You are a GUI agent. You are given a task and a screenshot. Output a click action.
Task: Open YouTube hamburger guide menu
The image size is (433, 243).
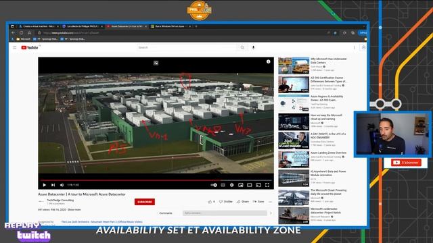click(x=15, y=47)
